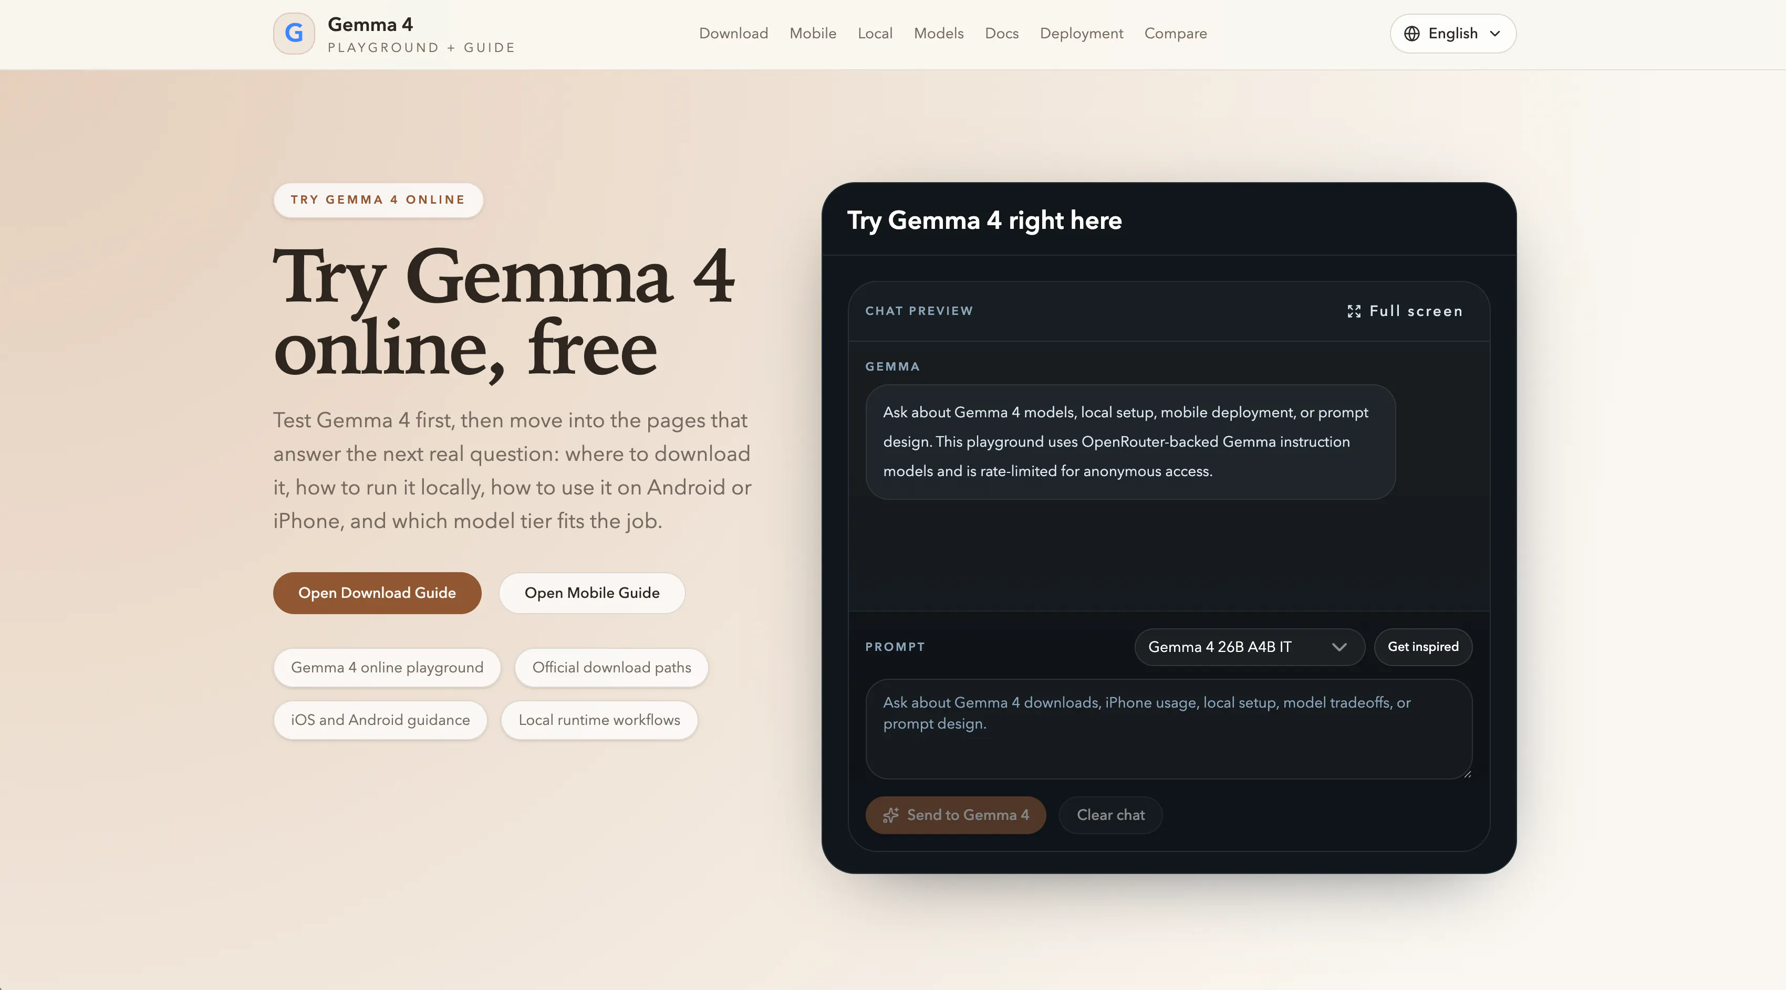Select the Local runtime workflows chip
Image resolution: width=1786 pixels, height=990 pixels.
[x=599, y=720]
